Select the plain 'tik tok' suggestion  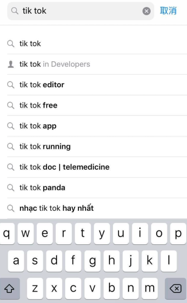[97, 44]
